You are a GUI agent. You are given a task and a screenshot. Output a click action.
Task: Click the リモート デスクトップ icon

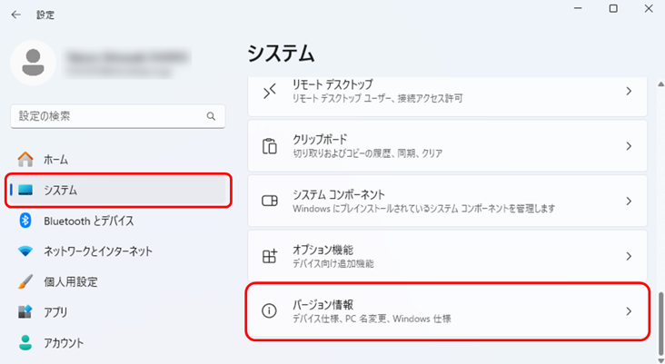(x=269, y=91)
